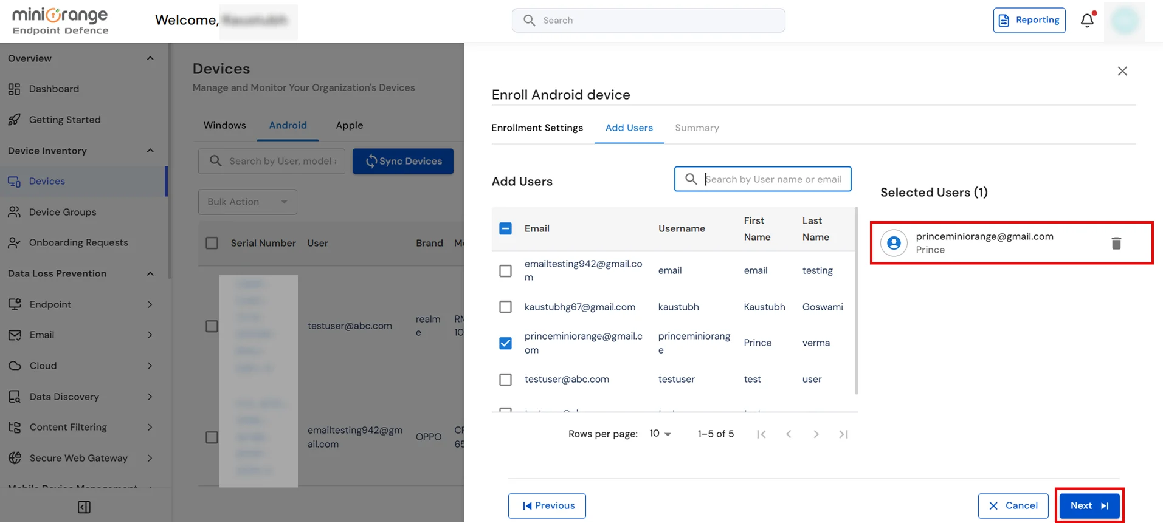The image size is (1163, 523).
Task: Expand the Cloud submenu chevron
Action: click(x=150, y=366)
